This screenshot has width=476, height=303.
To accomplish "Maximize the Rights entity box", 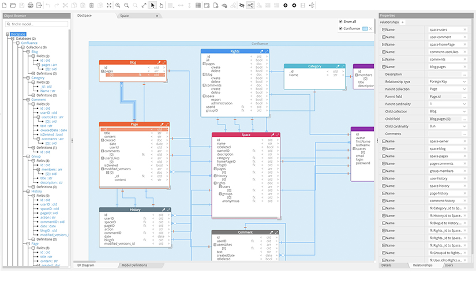I will pos(267,51).
